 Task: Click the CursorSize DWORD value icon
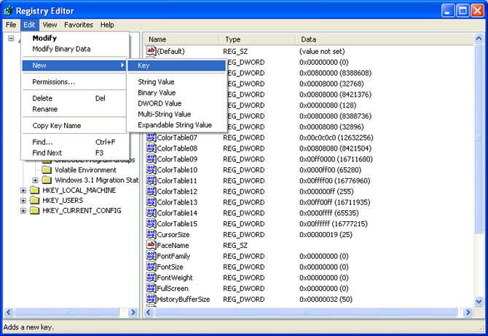[x=151, y=235]
